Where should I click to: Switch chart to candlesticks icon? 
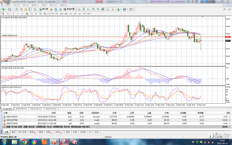pyautogui.click(x=84, y=9)
